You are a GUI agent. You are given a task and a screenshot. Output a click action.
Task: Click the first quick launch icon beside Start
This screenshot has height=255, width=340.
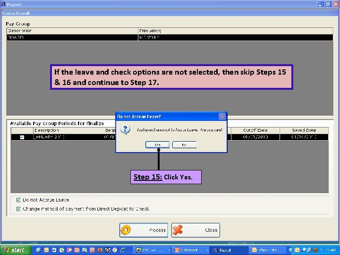(x=39, y=250)
